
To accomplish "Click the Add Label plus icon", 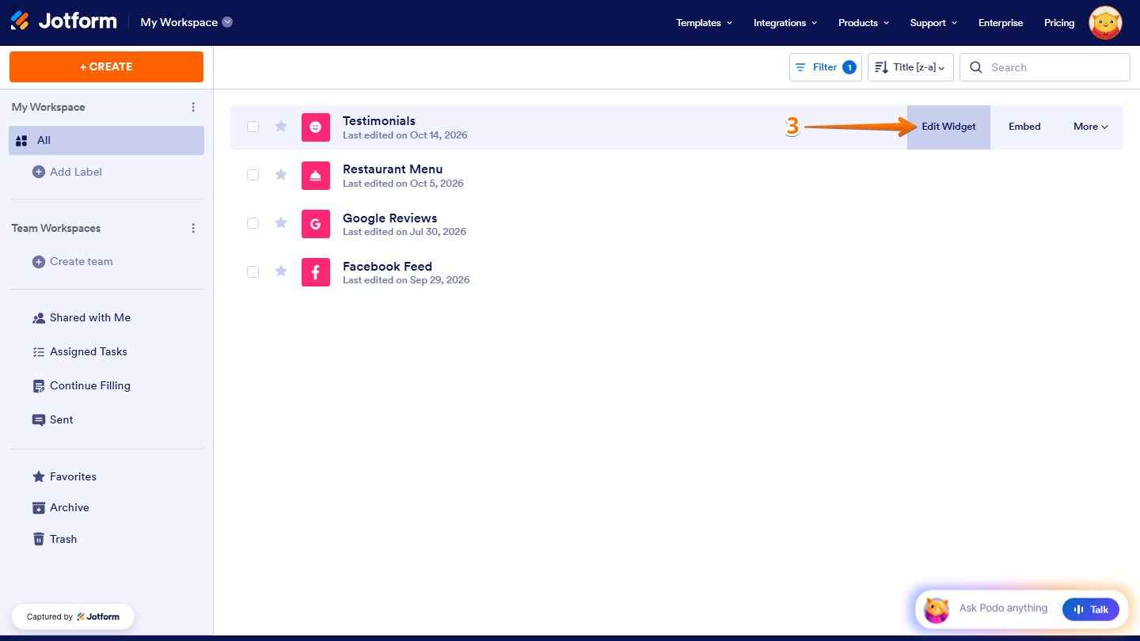I will click(x=39, y=172).
